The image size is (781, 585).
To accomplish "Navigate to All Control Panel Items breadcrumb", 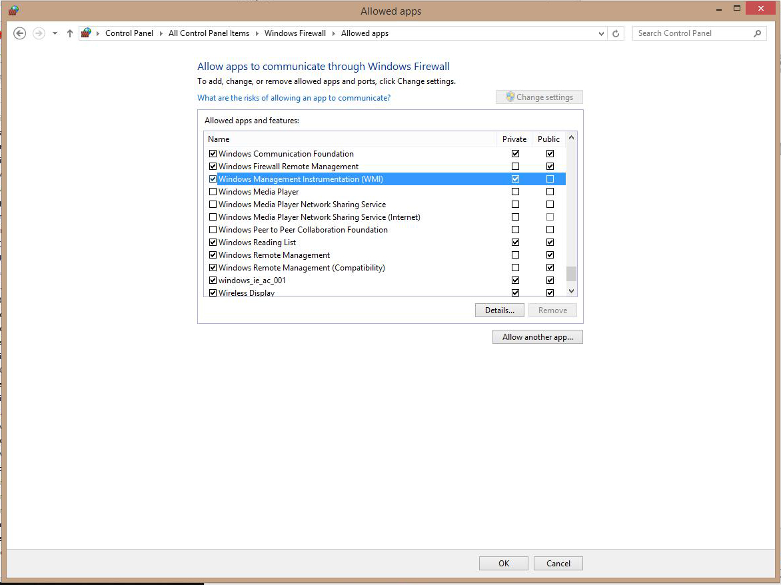I will (209, 33).
